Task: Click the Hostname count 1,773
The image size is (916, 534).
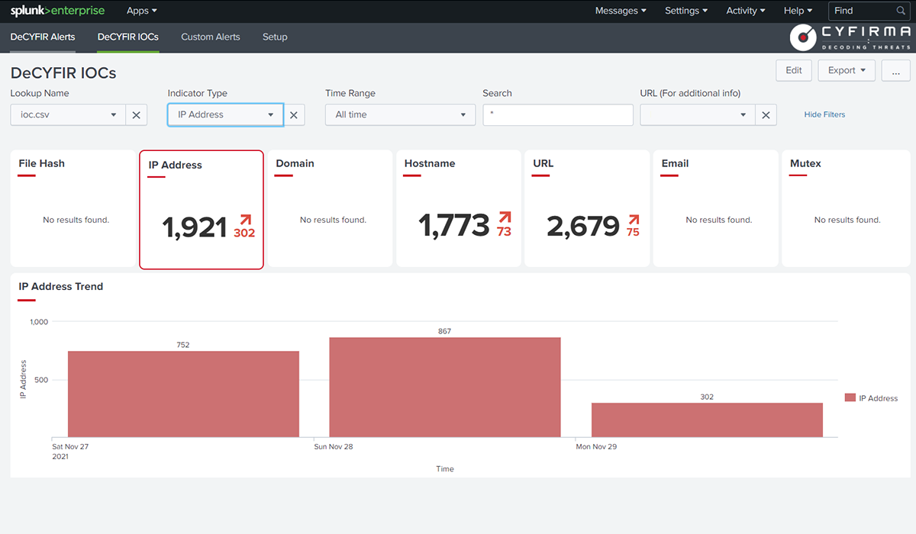Action: tap(453, 226)
